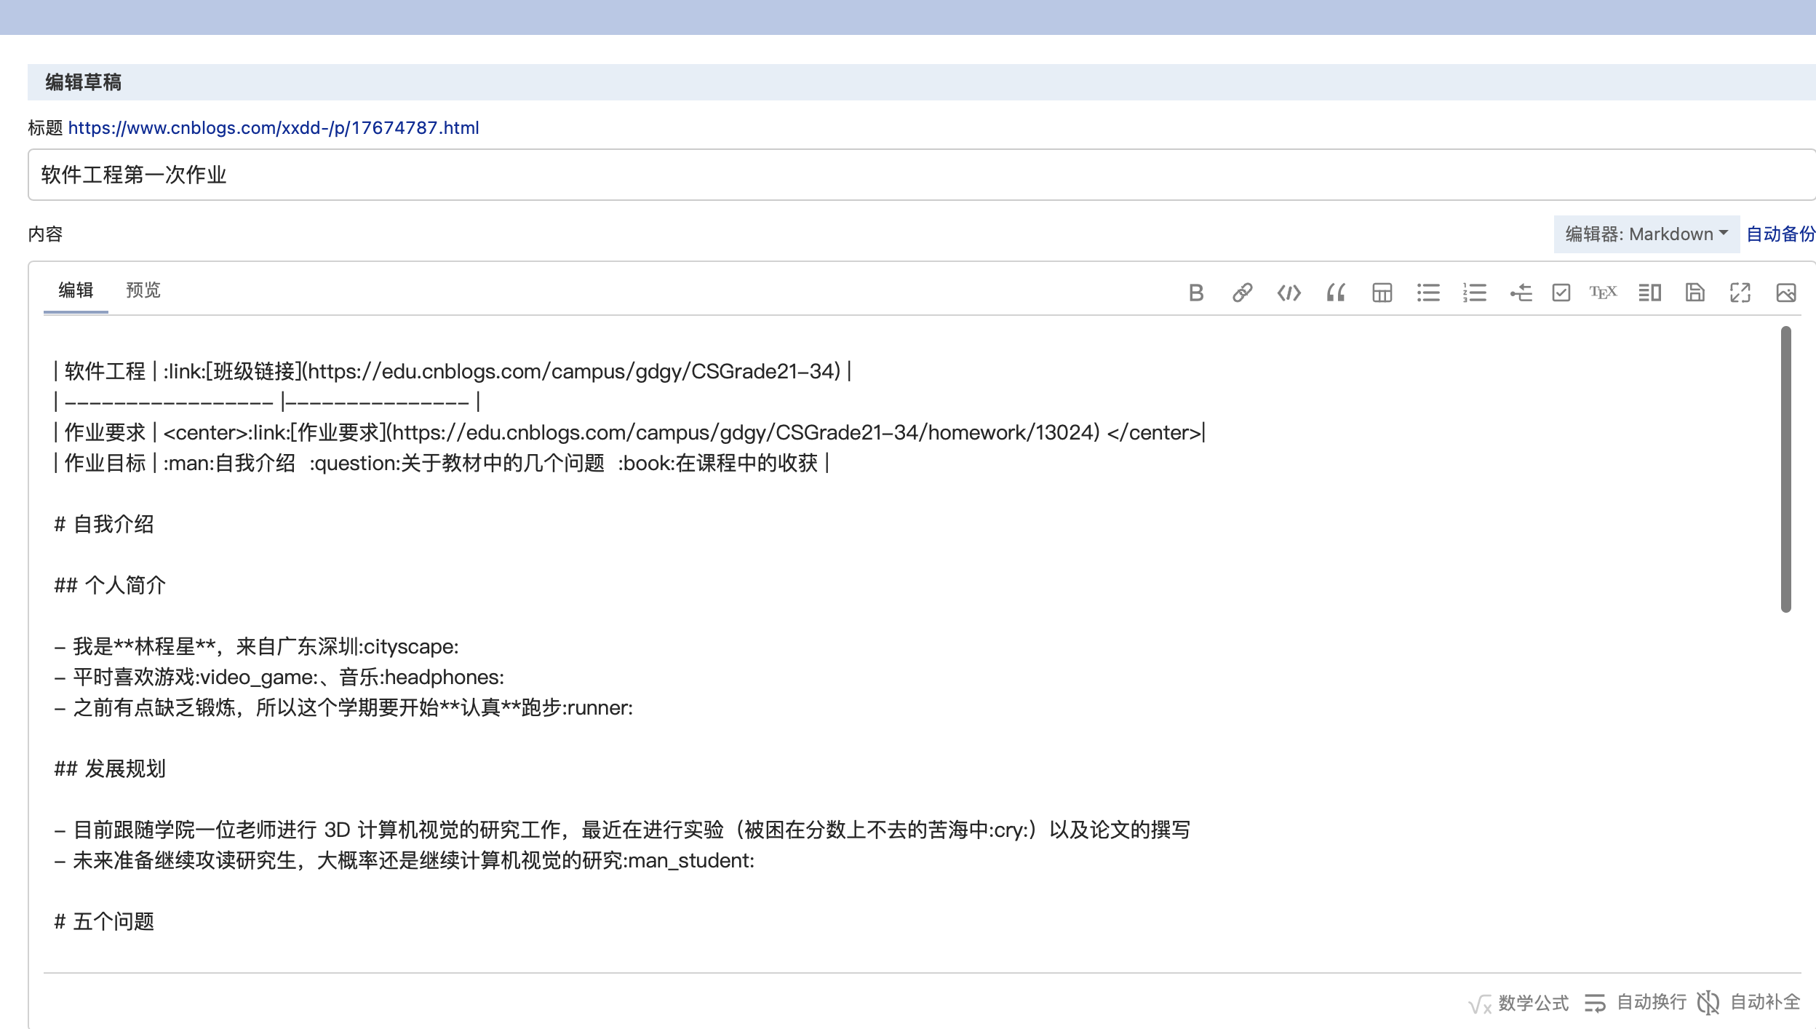The image size is (1816, 1029).
Task: Toggle the 数学公式 math formula option
Action: click(1519, 1003)
